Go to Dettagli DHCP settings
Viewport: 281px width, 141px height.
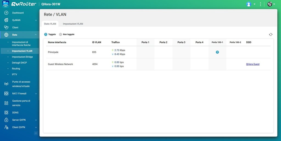pyautogui.click(x=19, y=63)
